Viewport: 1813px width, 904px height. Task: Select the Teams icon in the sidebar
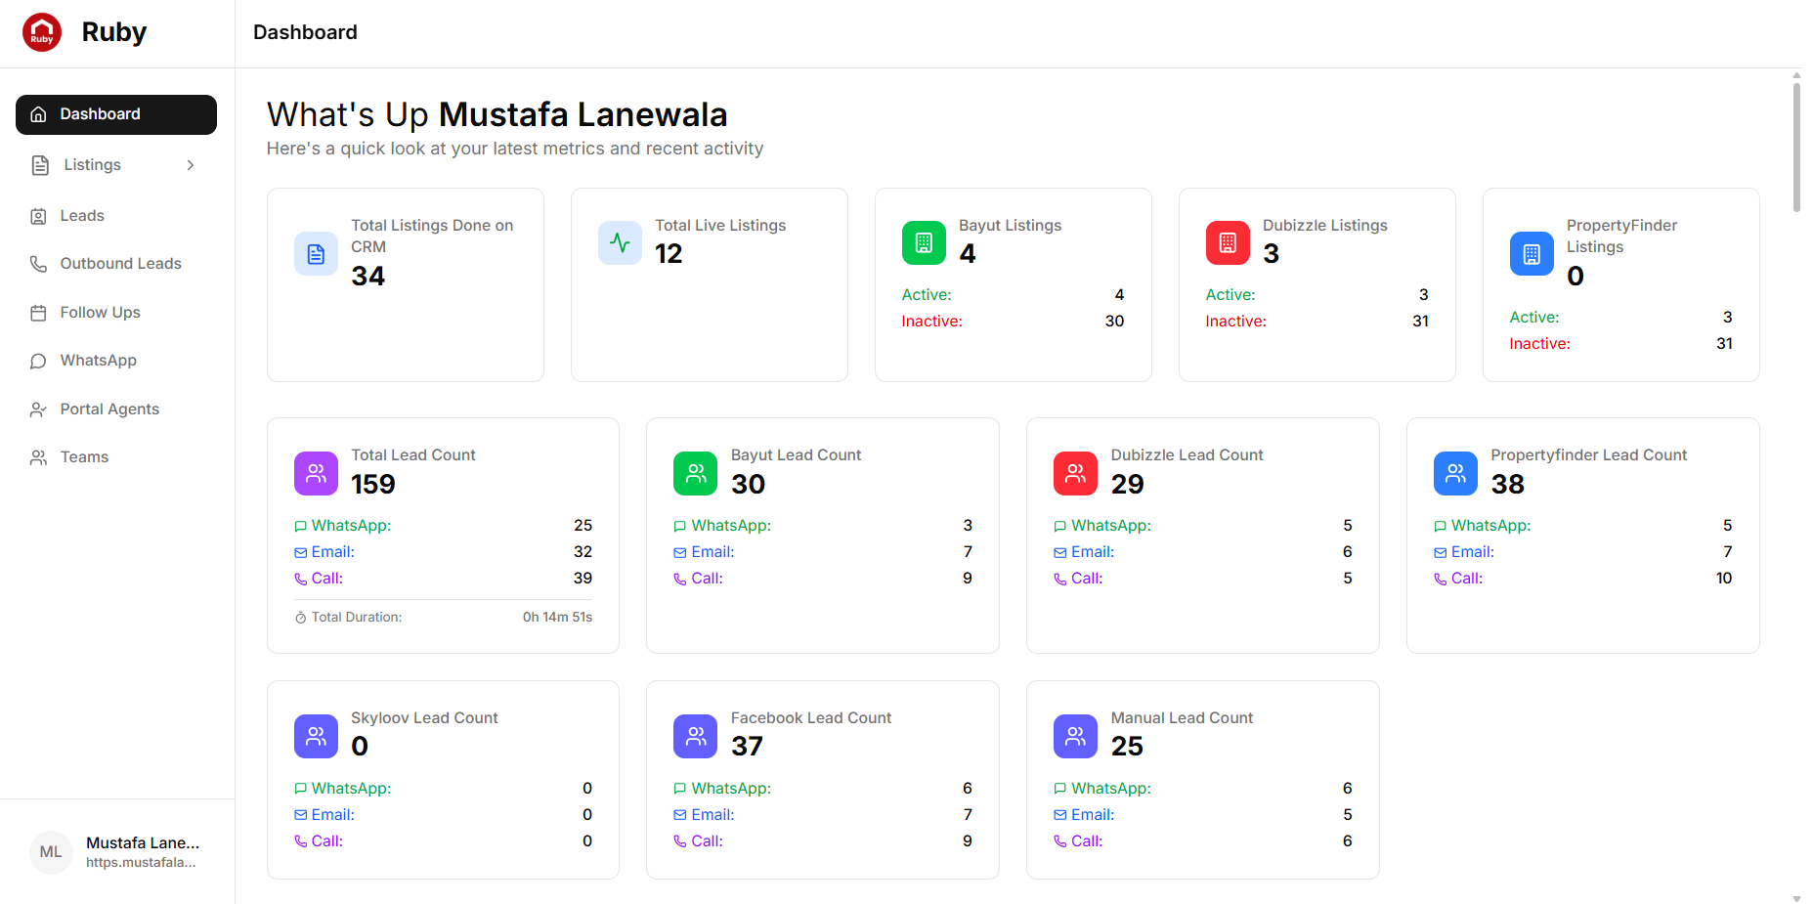(x=37, y=456)
